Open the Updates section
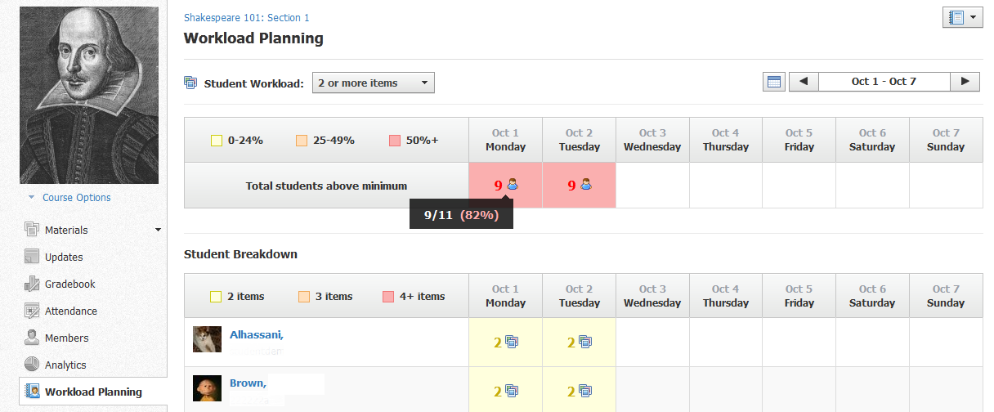This screenshot has width=994, height=412. point(64,257)
